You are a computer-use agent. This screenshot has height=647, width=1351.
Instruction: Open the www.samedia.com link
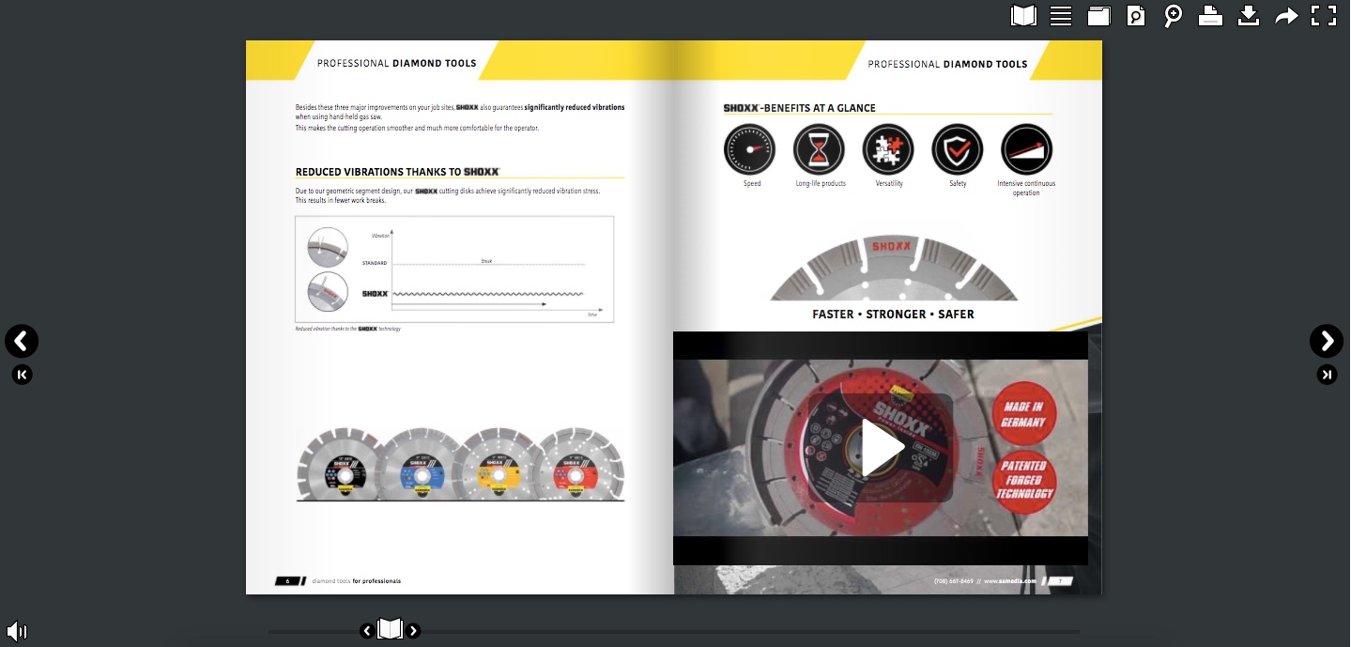pyautogui.click(x=1010, y=581)
